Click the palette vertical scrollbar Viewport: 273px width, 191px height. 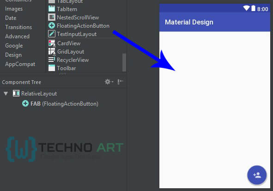pyautogui.click(x=124, y=62)
